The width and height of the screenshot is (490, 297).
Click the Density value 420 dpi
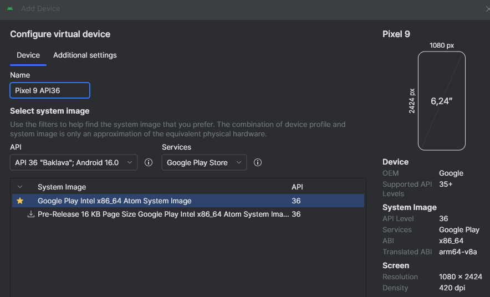[452, 288]
